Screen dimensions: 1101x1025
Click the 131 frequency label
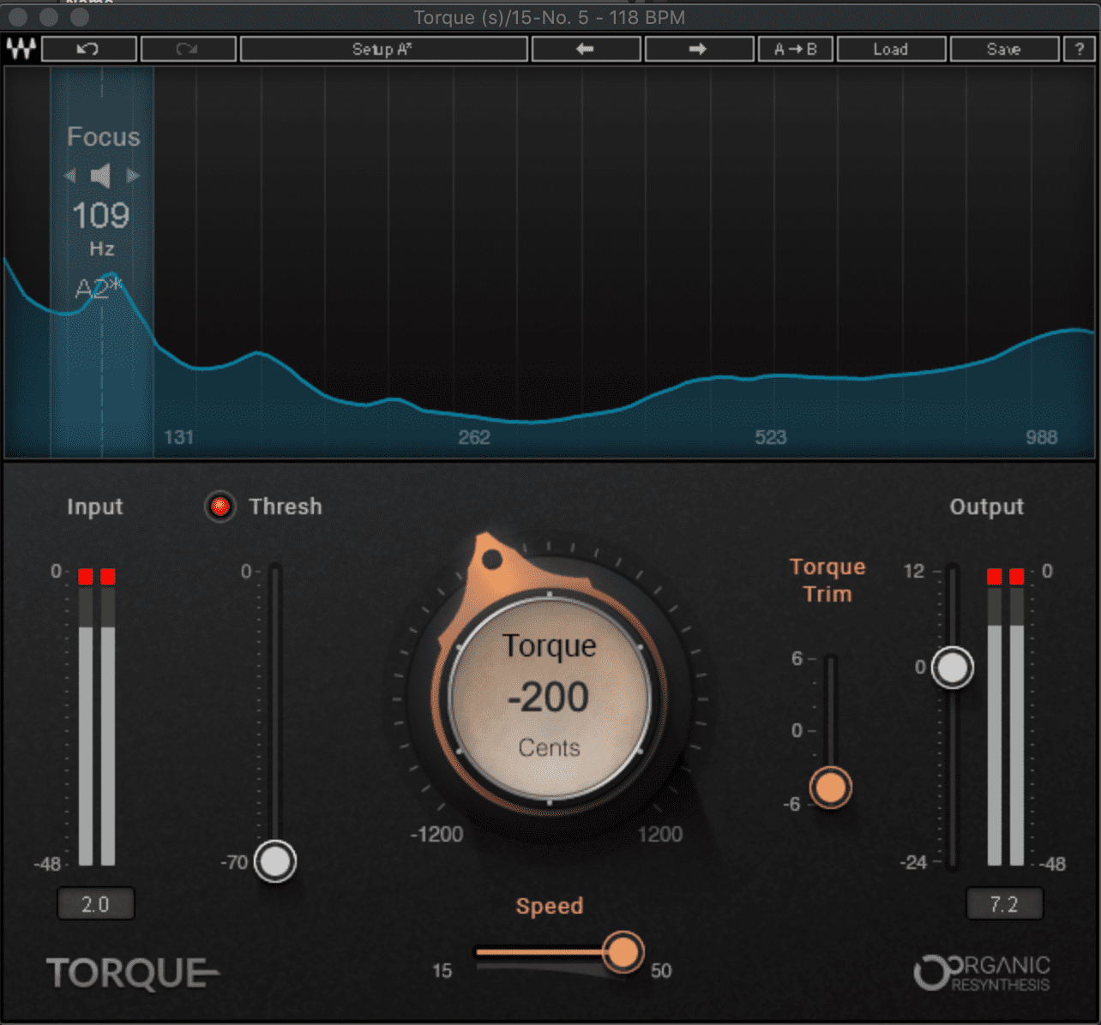click(x=179, y=437)
